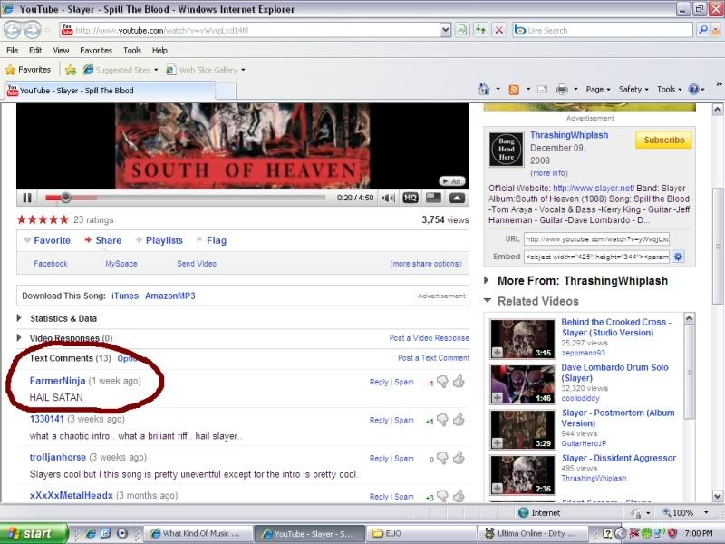Mark 1330141's comment as Spam
725x544 pixels.
coord(404,421)
